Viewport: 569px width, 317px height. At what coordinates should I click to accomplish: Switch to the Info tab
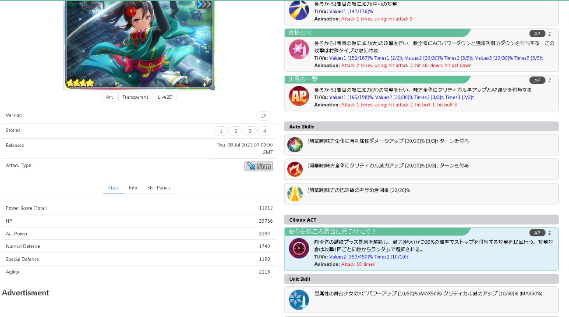[x=133, y=188]
